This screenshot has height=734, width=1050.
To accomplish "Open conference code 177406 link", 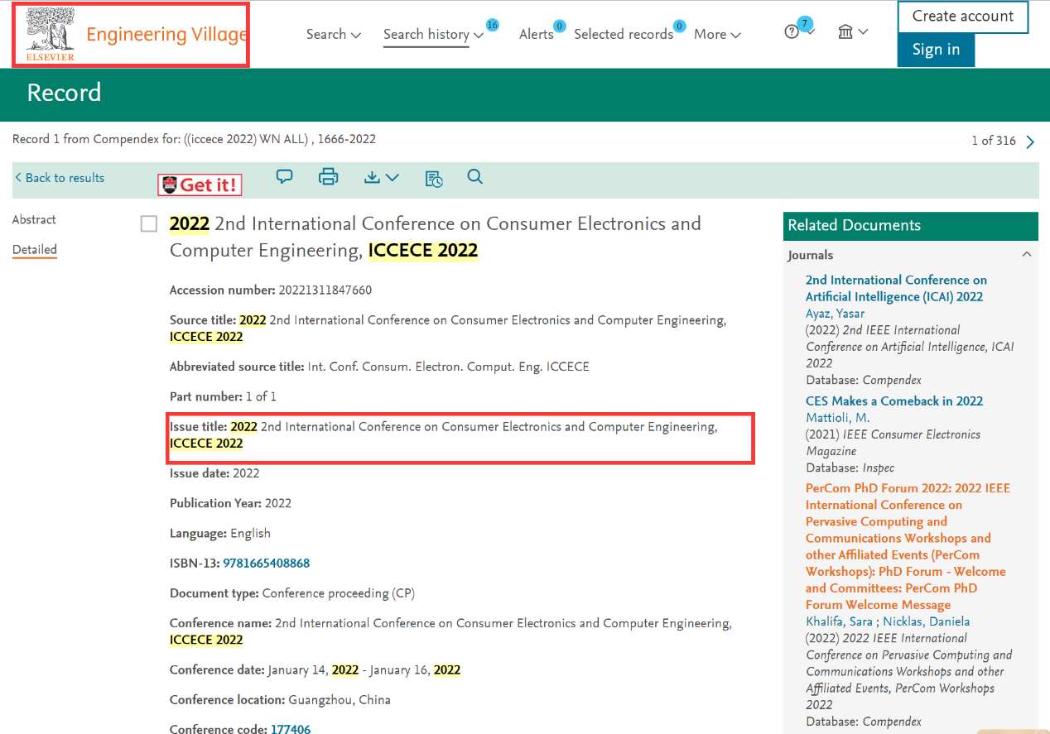I will tap(291, 728).
